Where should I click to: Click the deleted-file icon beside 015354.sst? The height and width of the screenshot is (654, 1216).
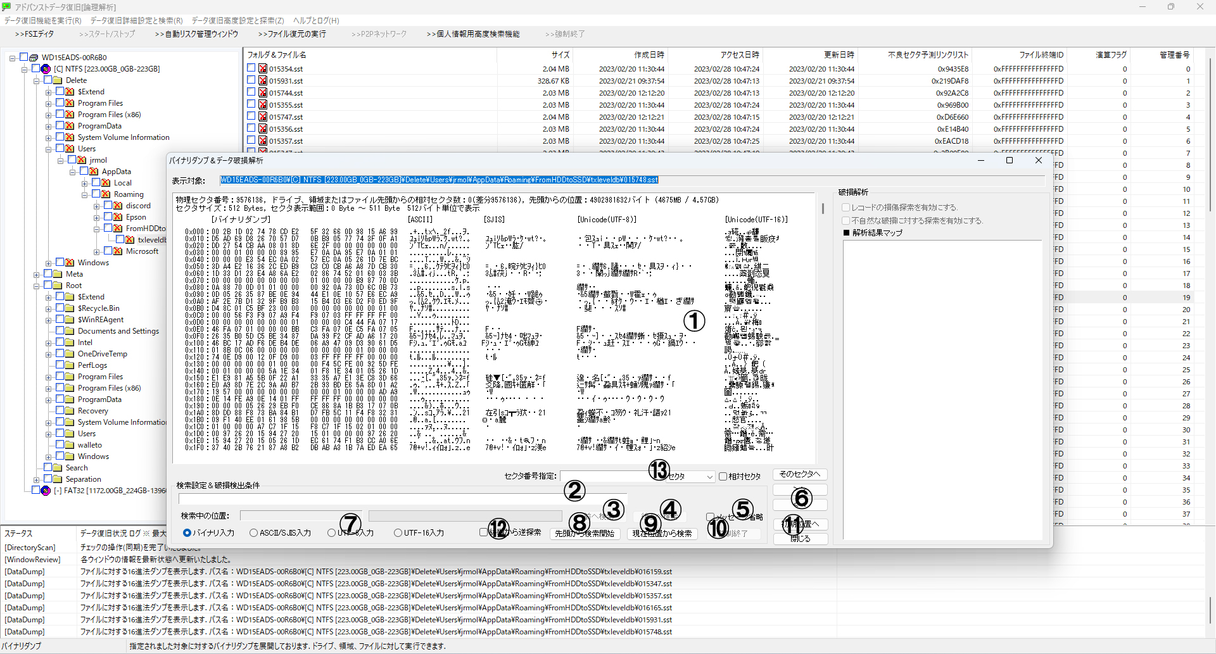point(262,69)
